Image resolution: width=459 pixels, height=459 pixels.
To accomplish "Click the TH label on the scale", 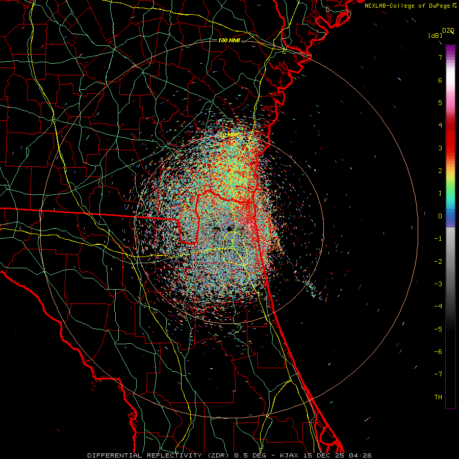I will [438, 397].
